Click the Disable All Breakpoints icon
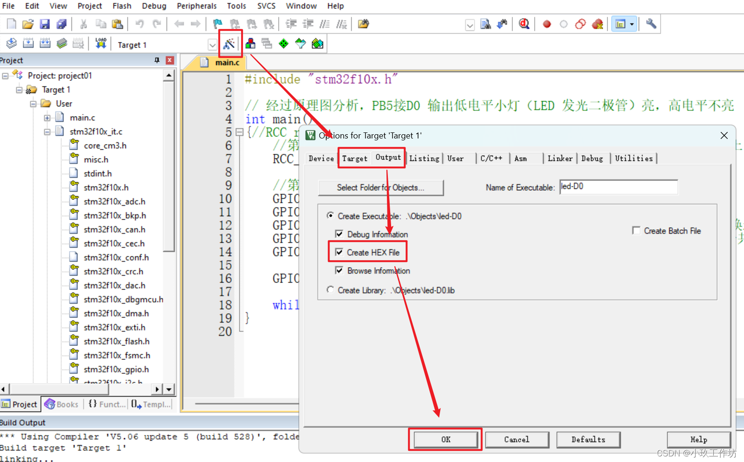The width and height of the screenshot is (744, 462). coord(580,24)
